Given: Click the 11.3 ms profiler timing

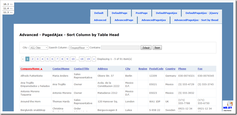Looking at the screenshot, I should (8, 13).
